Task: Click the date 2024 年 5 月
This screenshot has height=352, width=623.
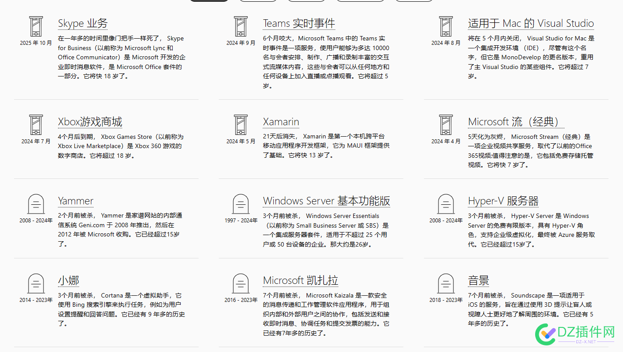Action: (x=241, y=142)
